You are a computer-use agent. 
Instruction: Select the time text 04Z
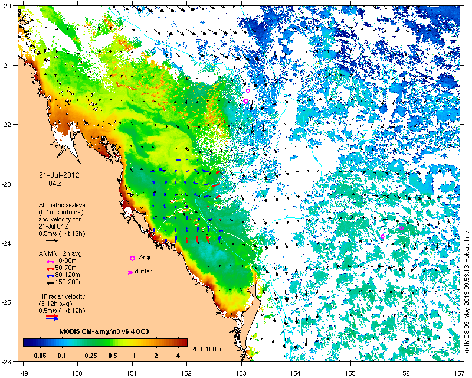pos(55,183)
